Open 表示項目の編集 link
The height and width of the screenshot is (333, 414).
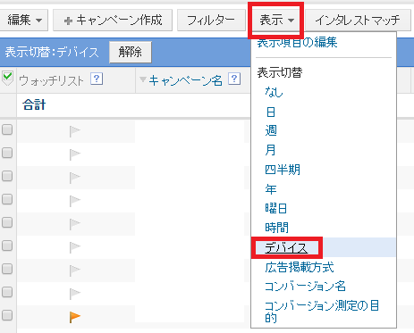297,42
